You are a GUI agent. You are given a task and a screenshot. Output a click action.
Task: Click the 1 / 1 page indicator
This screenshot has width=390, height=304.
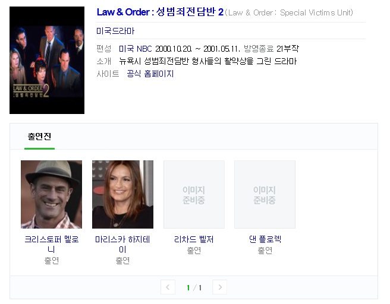click(x=194, y=287)
